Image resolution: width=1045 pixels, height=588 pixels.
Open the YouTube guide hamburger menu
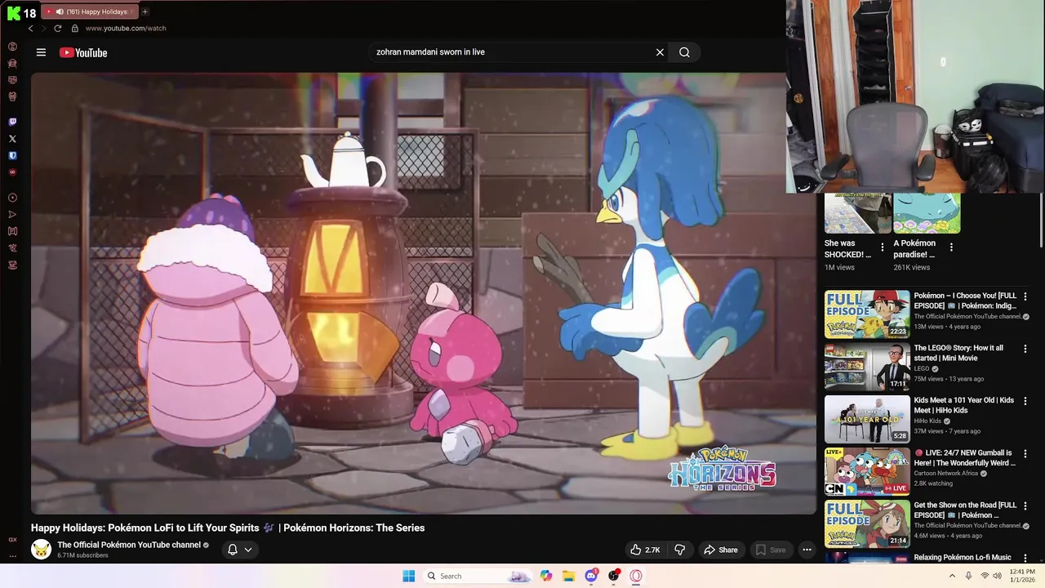point(41,52)
